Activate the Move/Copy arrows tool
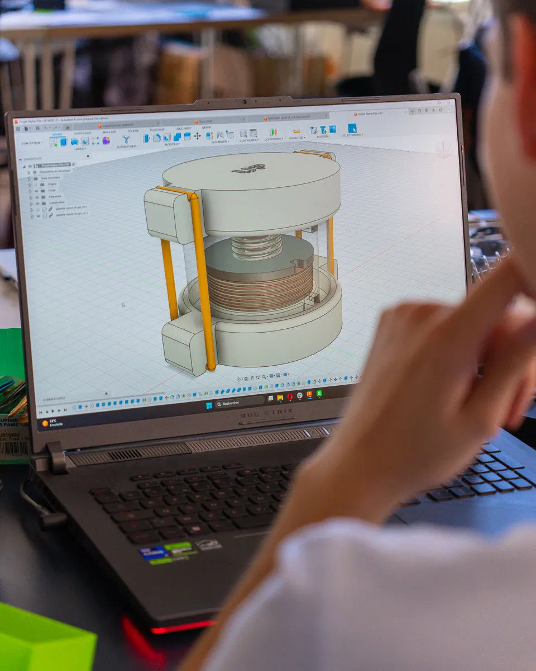Viewport: 536px width, 671px height. click(x=197, y=136)
